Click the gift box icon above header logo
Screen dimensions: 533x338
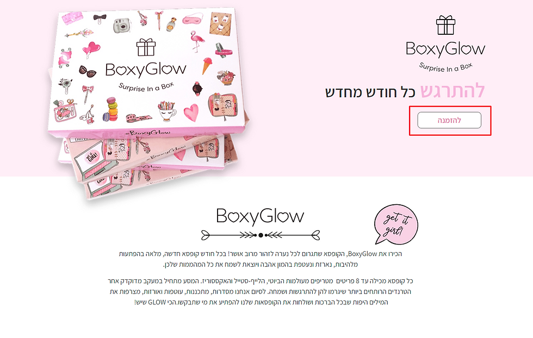(x=445, y=25)
